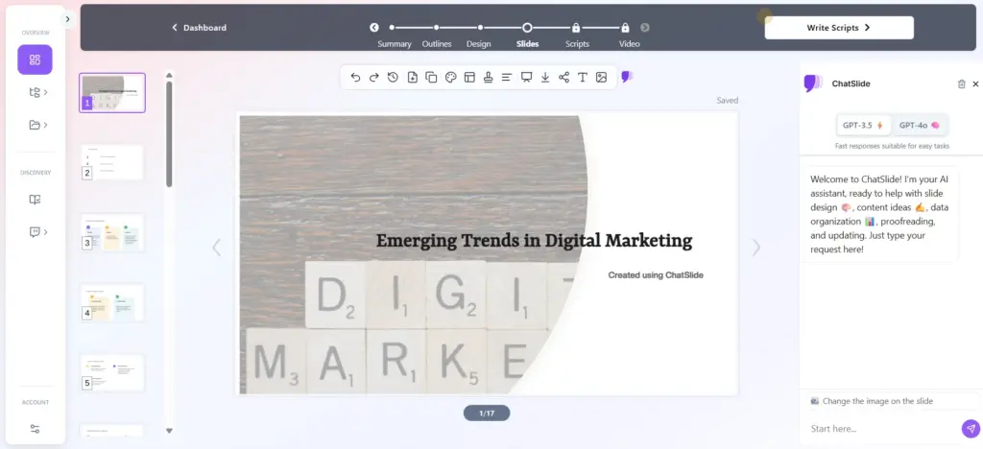This screenshot has width=983, height=449.
Task: Download slides using the download arrow icon
Action: click(x=545, y=78)
